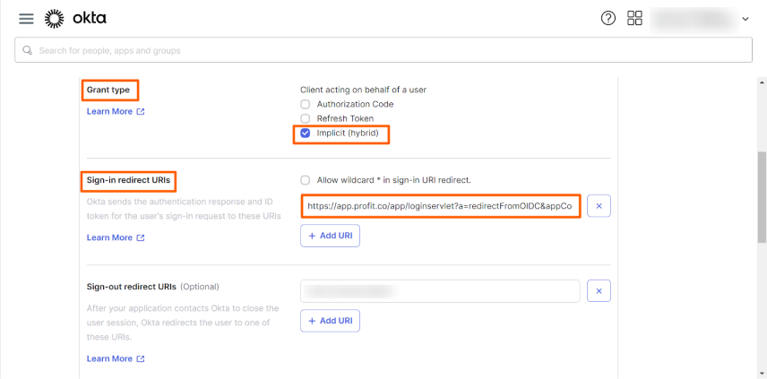Click the vertical page scrollbar thumb
Image resolution: width=767 pixels, height=379 pixels.
click(763, 197)
